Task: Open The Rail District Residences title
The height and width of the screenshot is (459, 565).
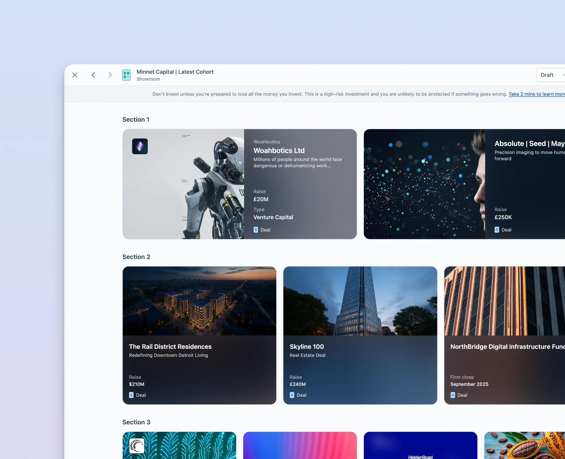Action: [x=170, y=347]
